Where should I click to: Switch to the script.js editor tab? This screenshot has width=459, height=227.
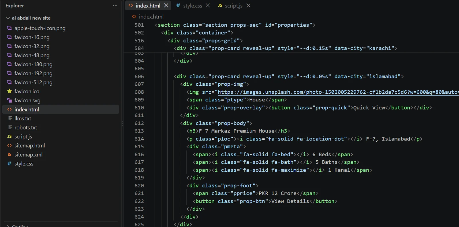[234, 6]
